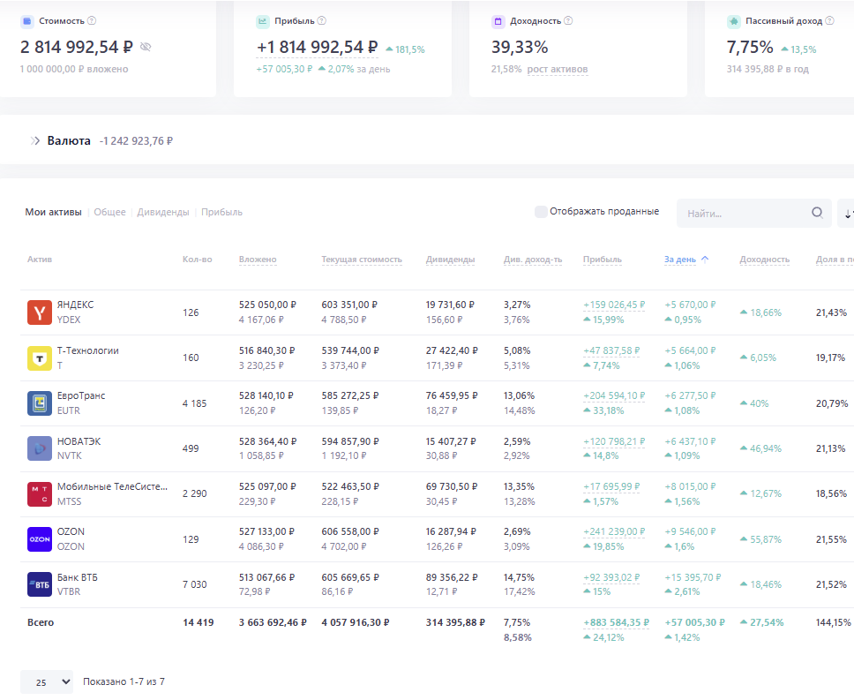Click the Прибыль column header
This screenshot has width=854, height=700.
coord(603,260)
